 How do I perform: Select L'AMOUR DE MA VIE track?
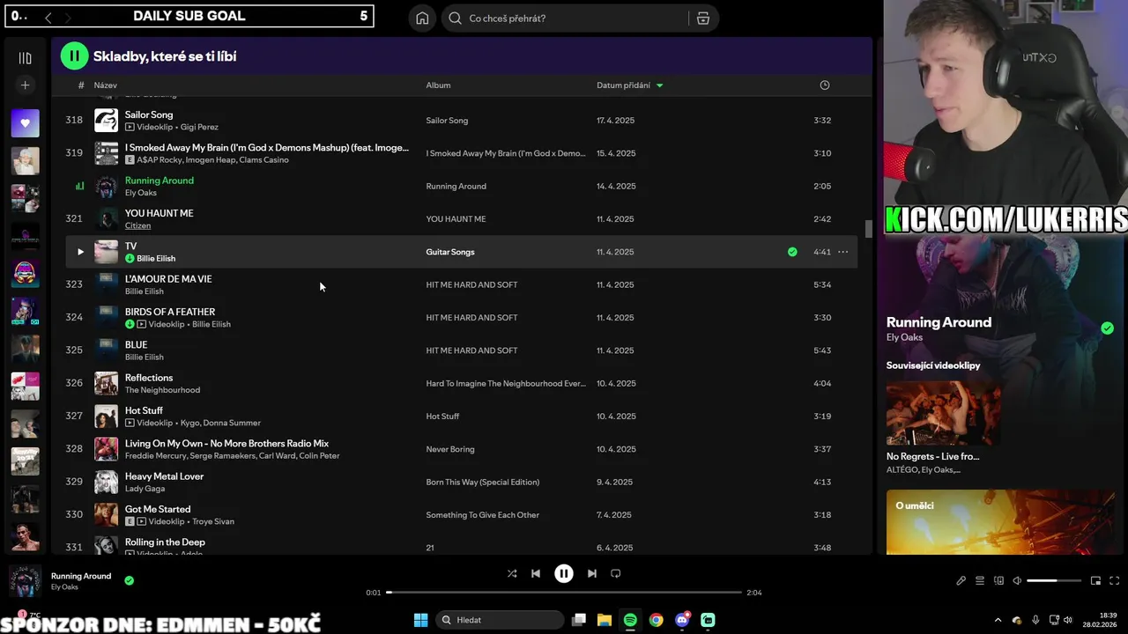pyautogui.click(x=168, y=279)
